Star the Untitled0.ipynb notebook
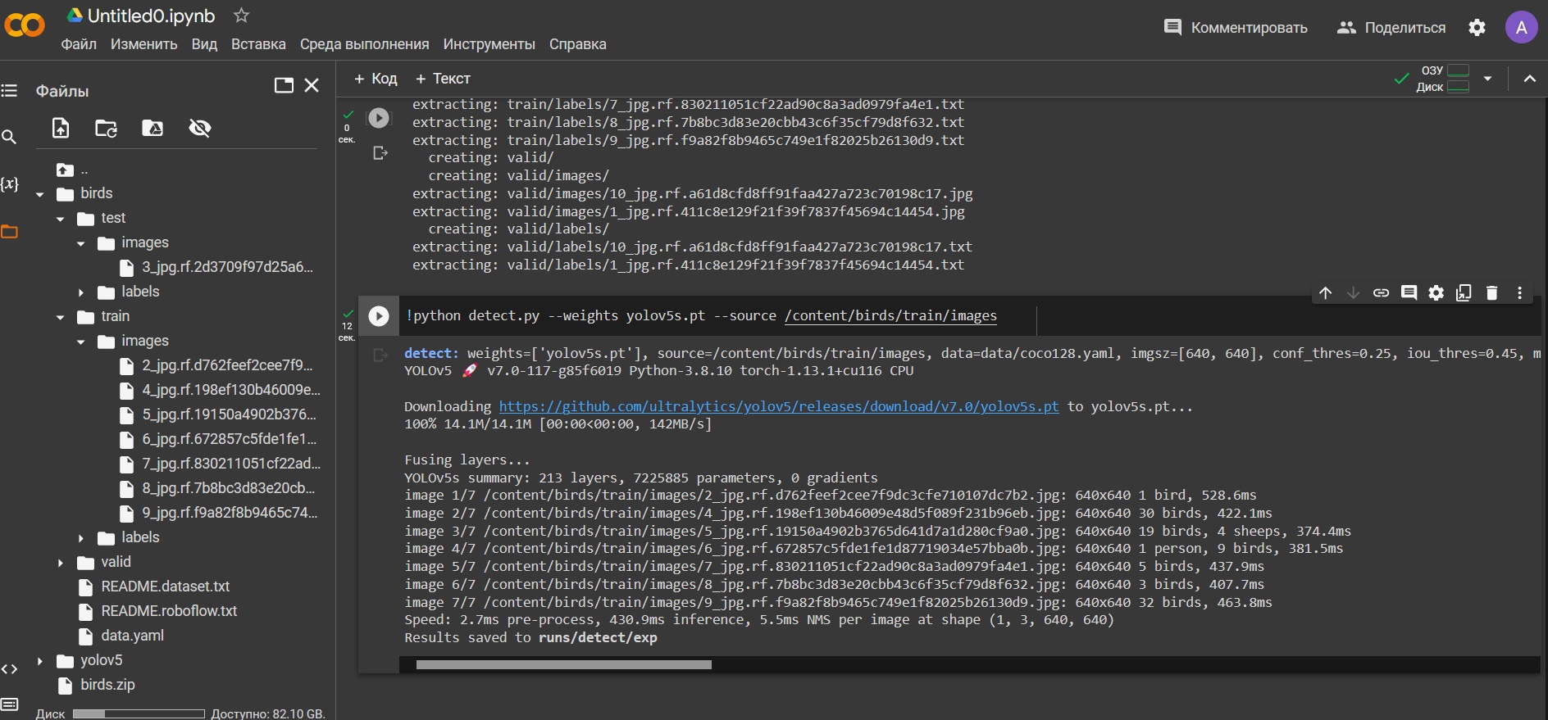The height and width of the screenshot is (720, 1548). click(241, 15)
